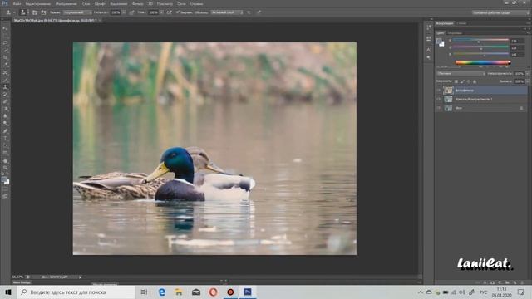The image size is (532, 299).
Task: Select the Magic Wand tool
Action: pyautogui.click(x=5, y=50)
